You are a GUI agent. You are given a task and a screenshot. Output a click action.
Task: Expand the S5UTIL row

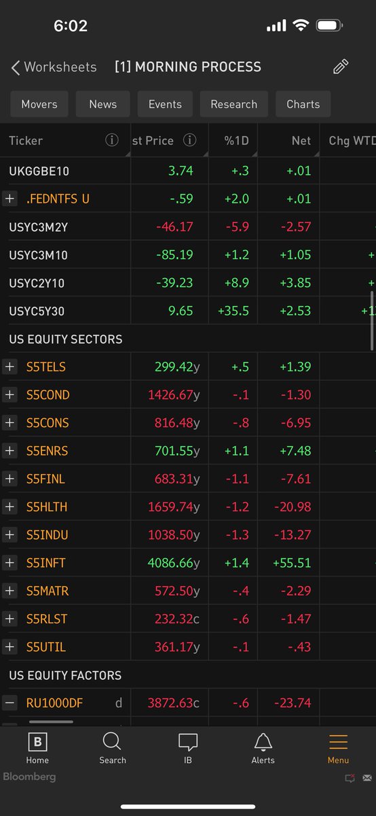(x=10, y=647)
